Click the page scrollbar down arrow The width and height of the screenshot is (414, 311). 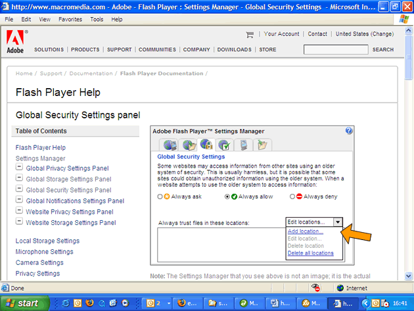pyautogui.click(x=408, y=276)
